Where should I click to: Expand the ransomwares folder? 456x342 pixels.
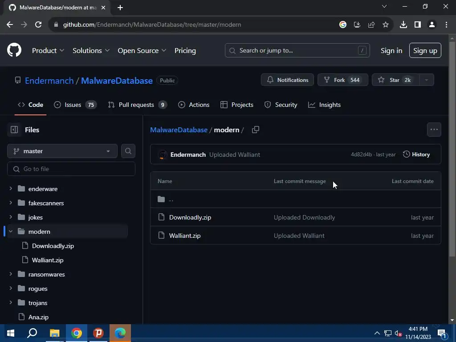11,274
